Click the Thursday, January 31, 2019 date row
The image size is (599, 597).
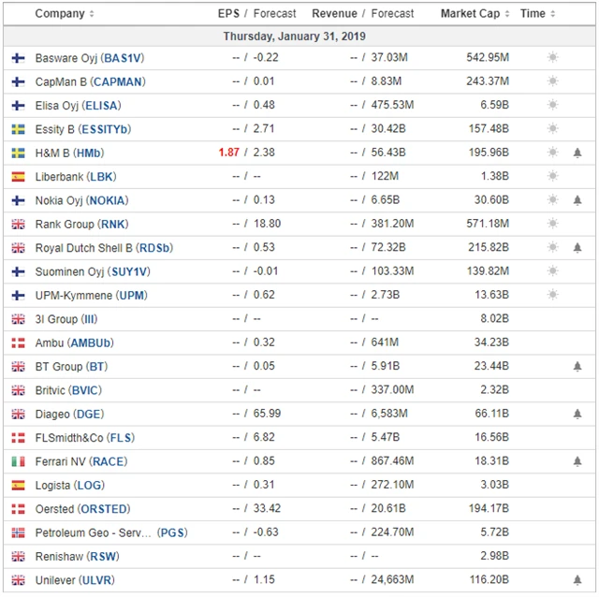click(x=294, y=36)
